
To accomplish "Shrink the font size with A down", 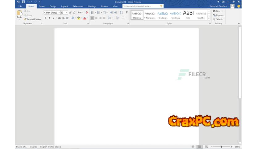I will (x=74, y=13).
